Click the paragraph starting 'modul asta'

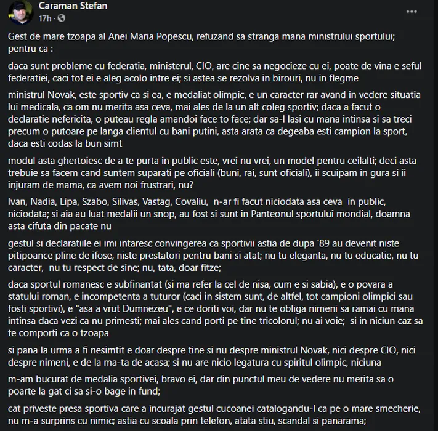pos(213,173)
